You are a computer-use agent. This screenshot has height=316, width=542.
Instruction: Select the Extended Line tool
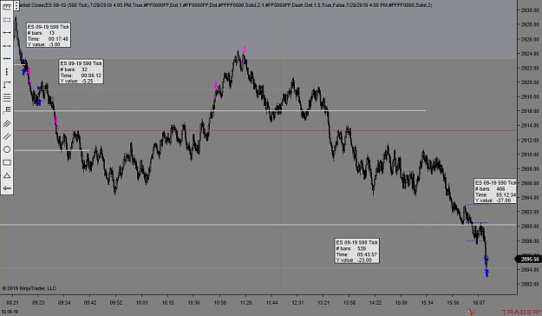coord(7,58)
